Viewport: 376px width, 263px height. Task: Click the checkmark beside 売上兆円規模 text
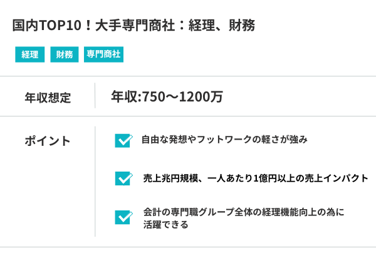123,178
